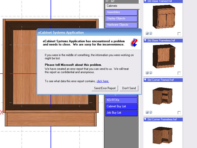Open dropdown arrow under Std Base Framed
Viewport: 197px width, 148px height.
(x=147, y=33)
